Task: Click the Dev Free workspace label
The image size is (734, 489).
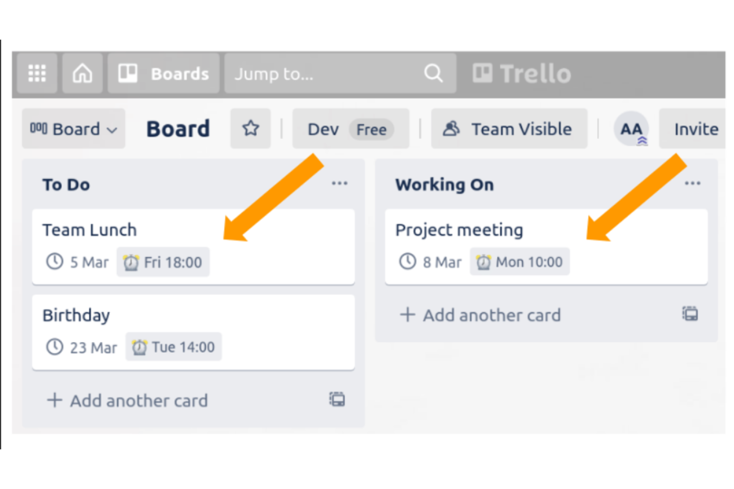Action: click(x=350, y=129)
